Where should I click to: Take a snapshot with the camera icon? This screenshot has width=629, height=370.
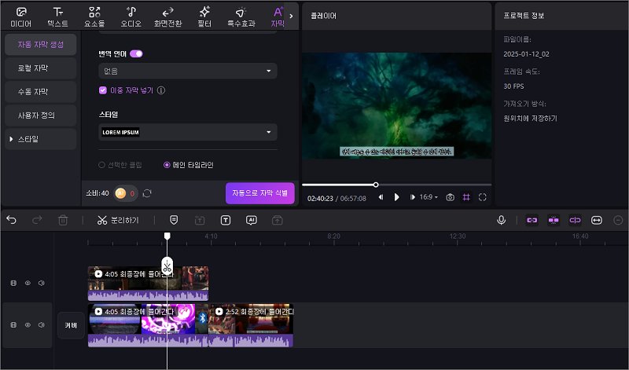(450, 197)
